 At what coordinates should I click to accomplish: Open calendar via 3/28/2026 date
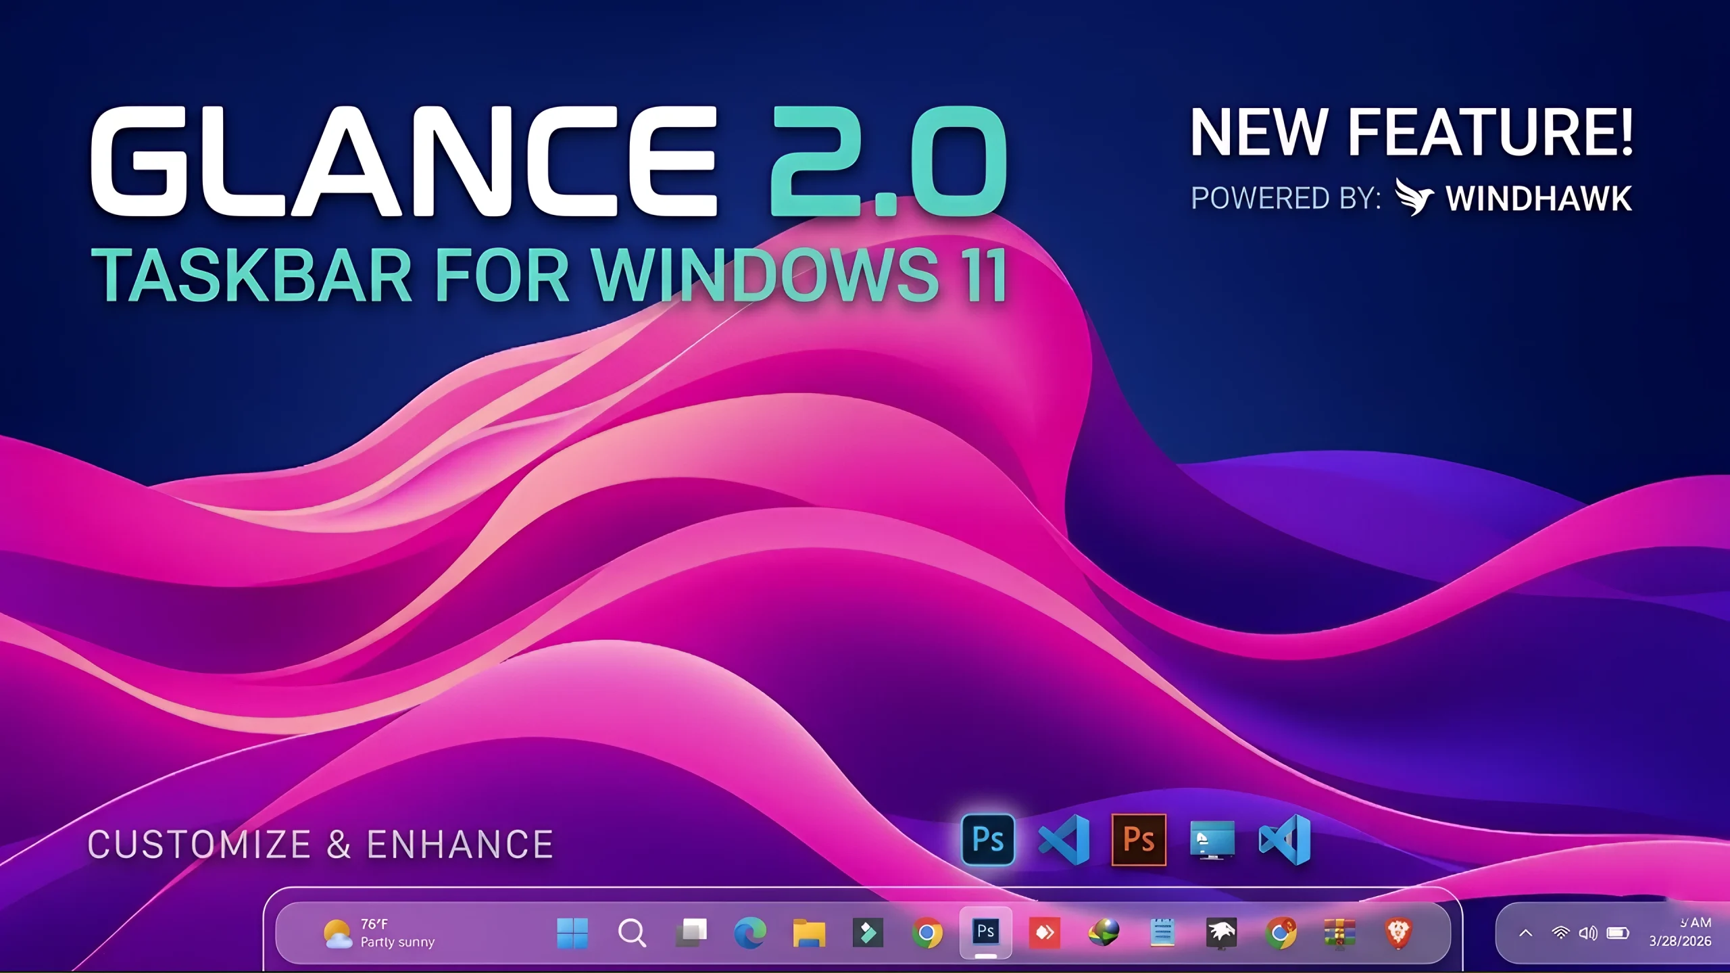point(1680,941)
